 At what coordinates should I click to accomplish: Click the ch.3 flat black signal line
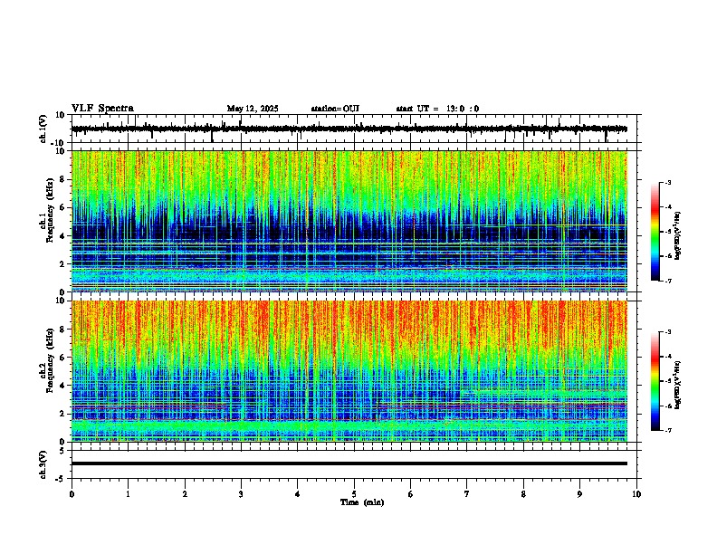point(349,463)
